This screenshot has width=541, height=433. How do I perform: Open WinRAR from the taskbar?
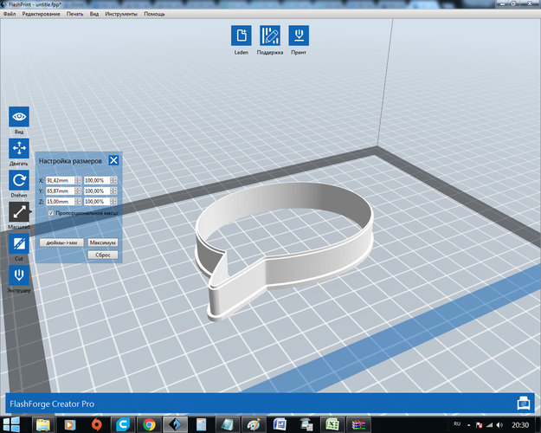[358, 424]
